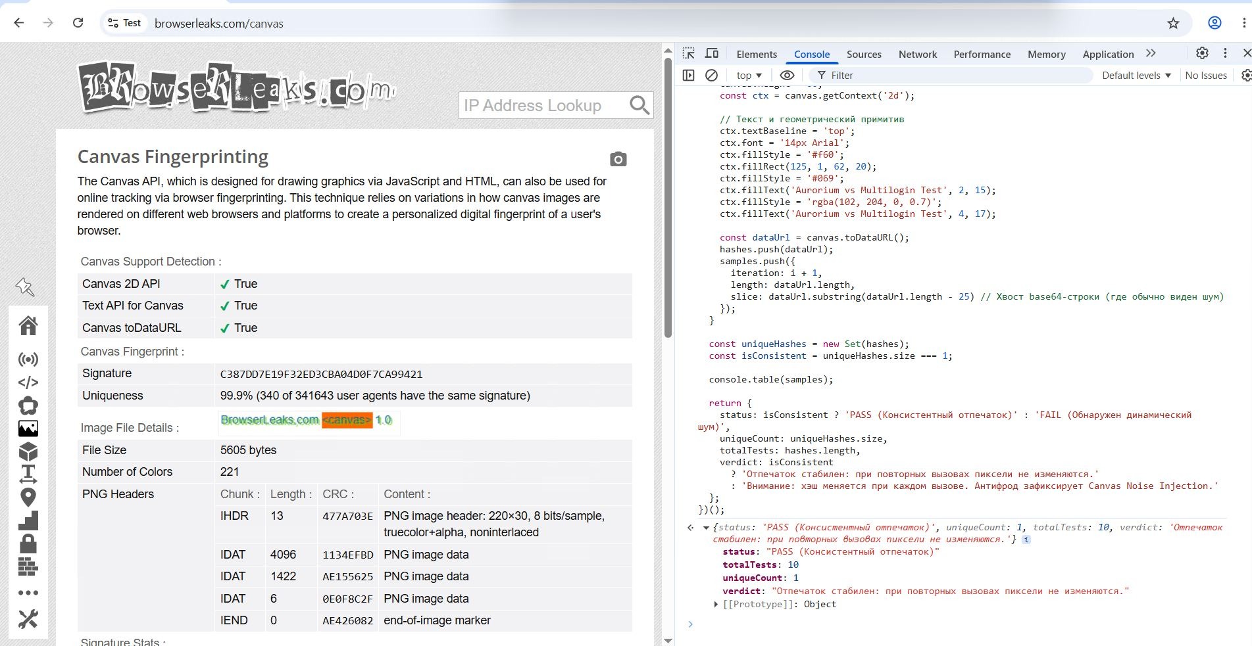Open DevTools three-dot customize menu
The width and height of the screenshot is (1252, 646).
pyautogui.click(x=1225, y=53)
